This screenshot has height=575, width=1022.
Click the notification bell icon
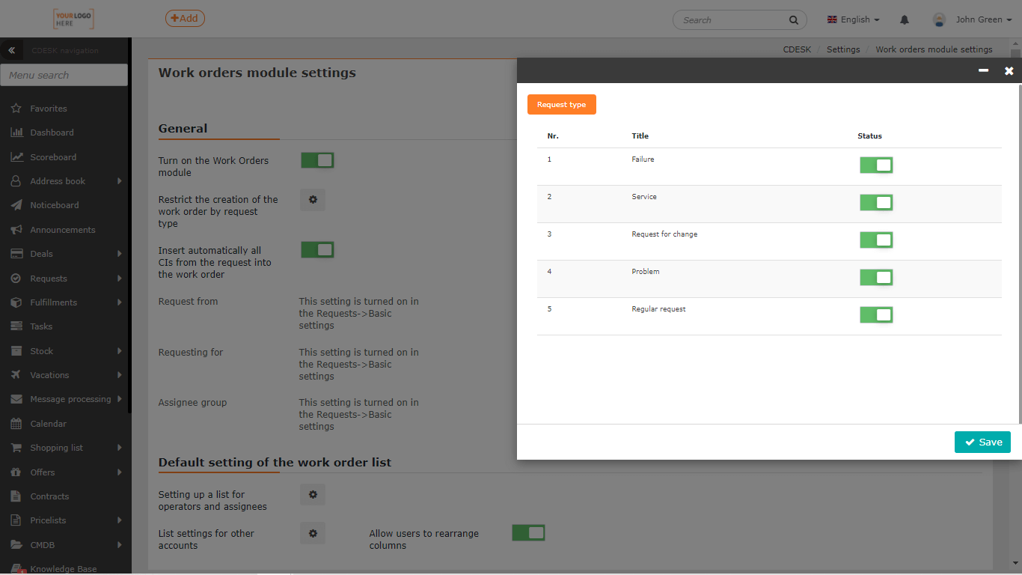pyautogui.click(x=905, y=20)
